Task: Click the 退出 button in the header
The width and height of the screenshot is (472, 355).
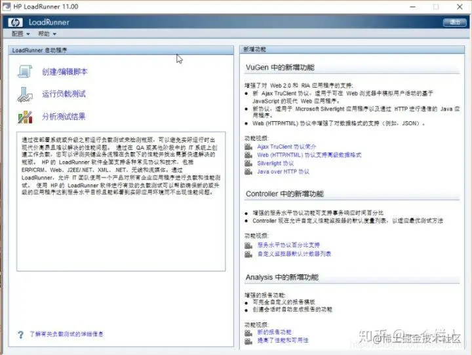Action: point(454,22)
